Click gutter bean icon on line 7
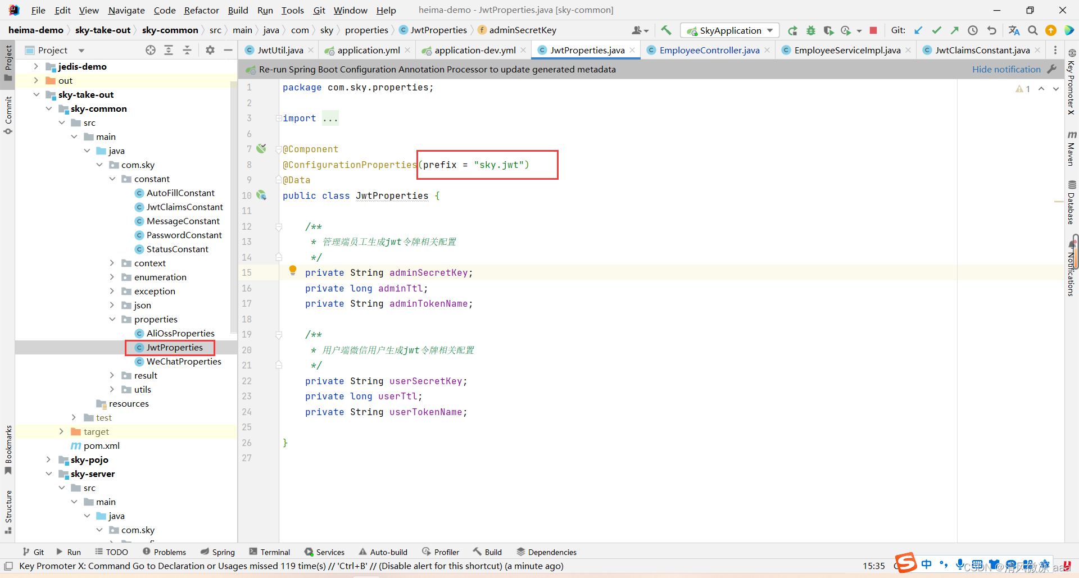Image resolution: width=1079 pixels, height=578 pixels. point(261,148)
